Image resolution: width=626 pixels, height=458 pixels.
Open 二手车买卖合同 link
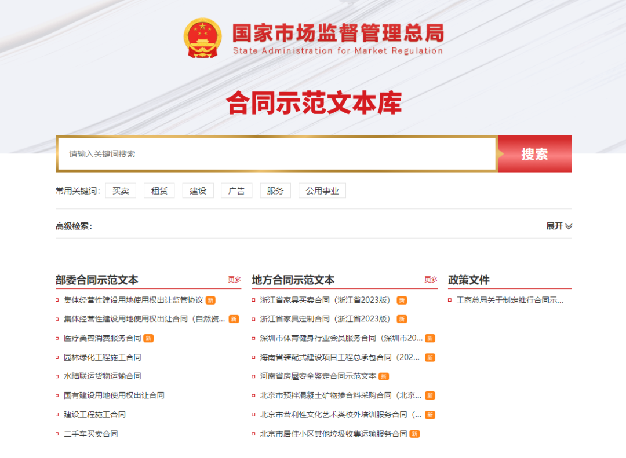pyautogui.click(x=91, y=434)
